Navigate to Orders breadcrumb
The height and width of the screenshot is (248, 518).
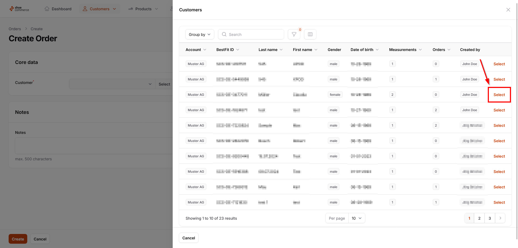15,29
